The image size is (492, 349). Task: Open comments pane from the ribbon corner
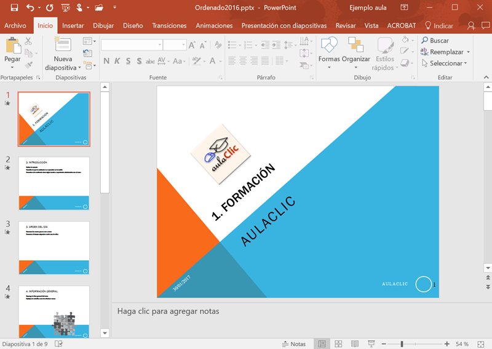coord(486,25)
